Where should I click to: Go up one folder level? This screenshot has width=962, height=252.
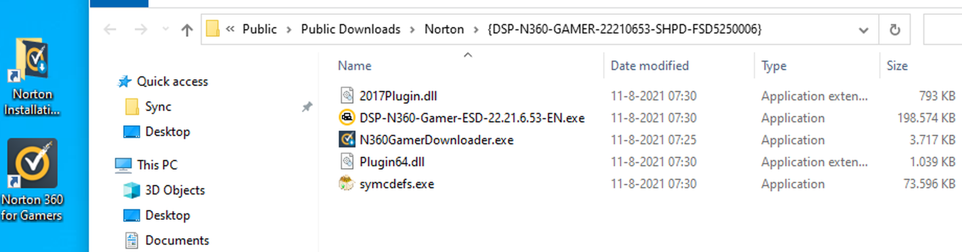(x=187, y=30)
